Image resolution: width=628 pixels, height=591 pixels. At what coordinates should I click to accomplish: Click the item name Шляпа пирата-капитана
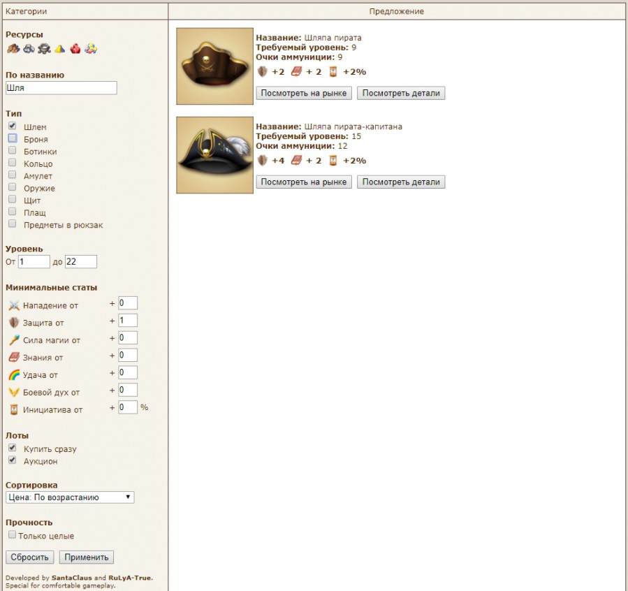[353, 126]
